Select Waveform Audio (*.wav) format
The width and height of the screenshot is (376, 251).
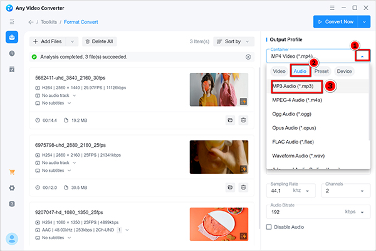coord(318,156)
